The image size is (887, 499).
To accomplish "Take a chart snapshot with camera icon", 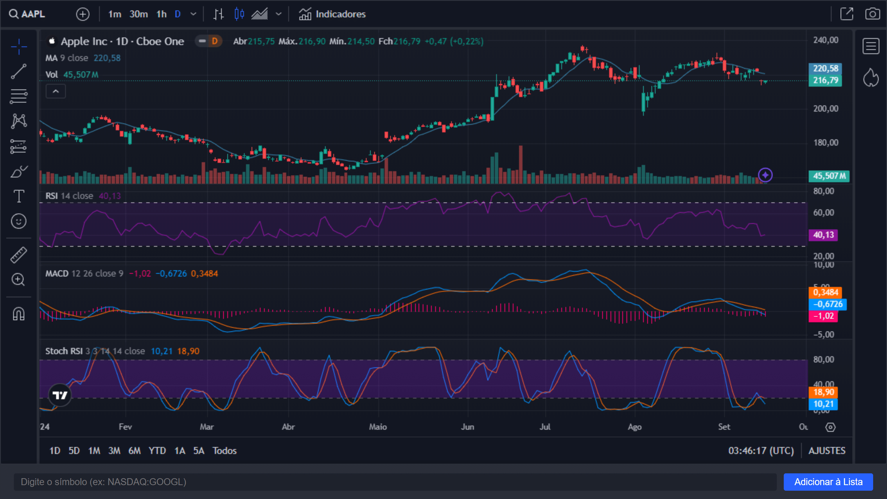I will [x=872, y=14].
